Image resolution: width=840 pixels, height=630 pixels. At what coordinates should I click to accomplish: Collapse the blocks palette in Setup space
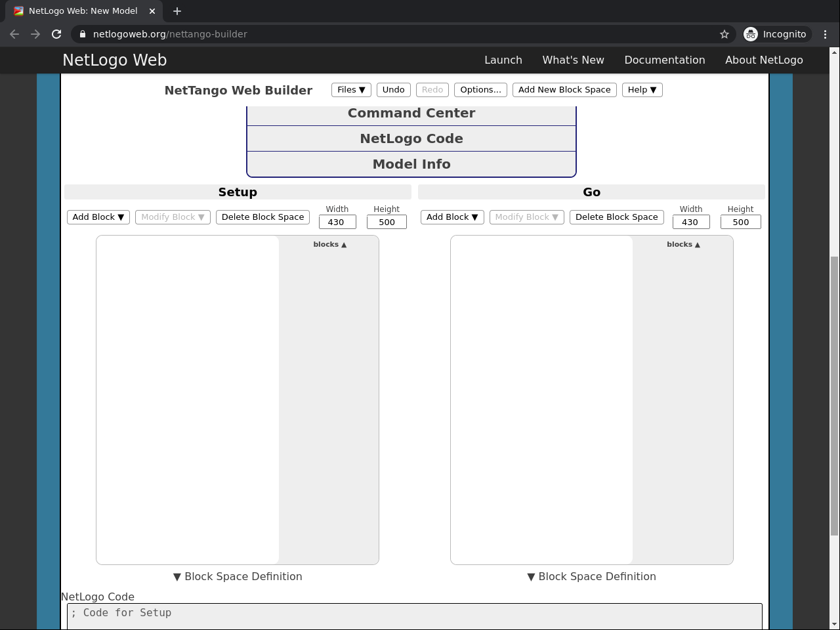point(329,244)
